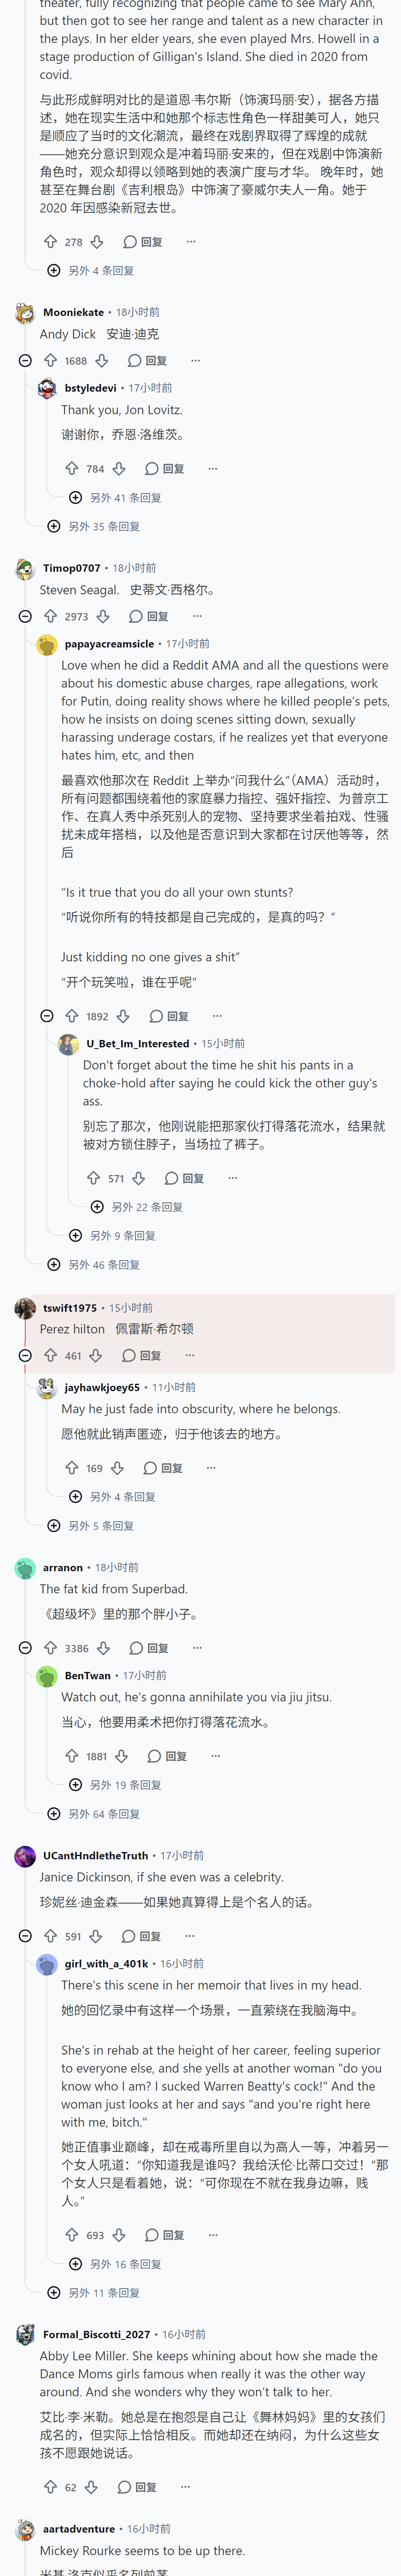Image resolution: width=401 pixels, height=2576 pixels.
Task: Open more options menu on jayhawkjoey65's comment
Action: pyautogui.click(x=211, y=1468)
